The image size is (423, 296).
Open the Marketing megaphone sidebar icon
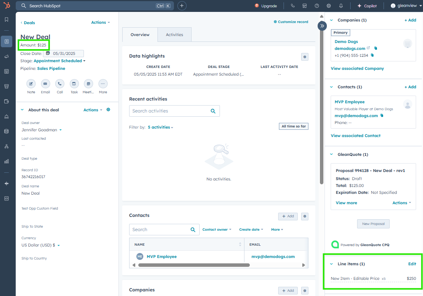pos(7,56)
